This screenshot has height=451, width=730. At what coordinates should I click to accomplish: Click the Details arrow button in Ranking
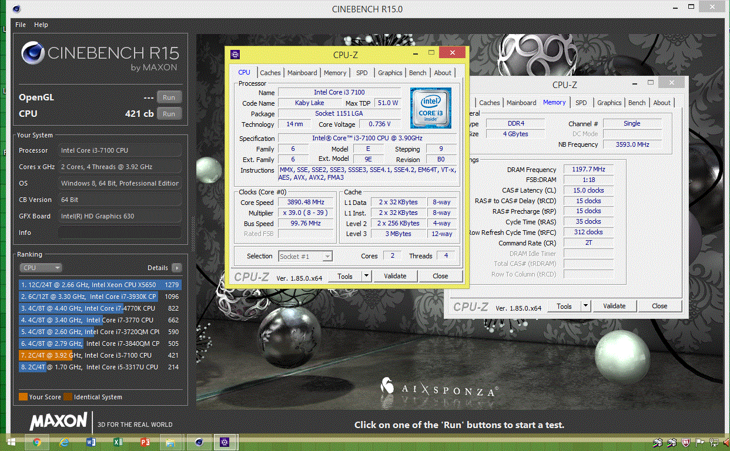pos(176,268)
